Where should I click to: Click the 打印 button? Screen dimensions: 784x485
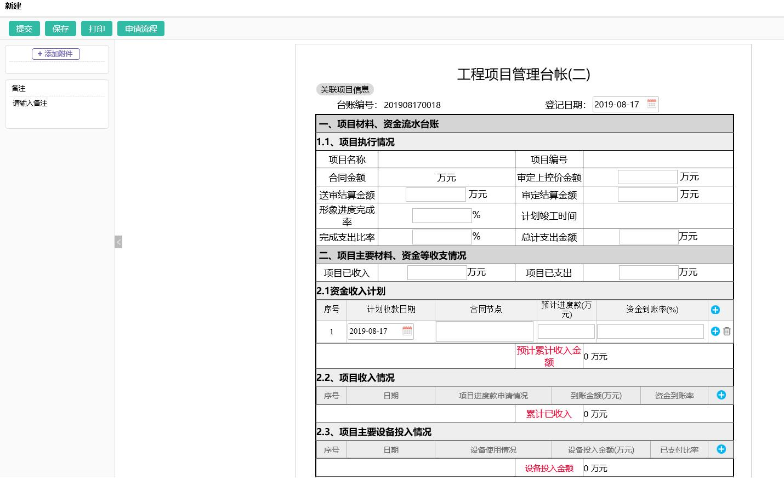tap(96, 28)
